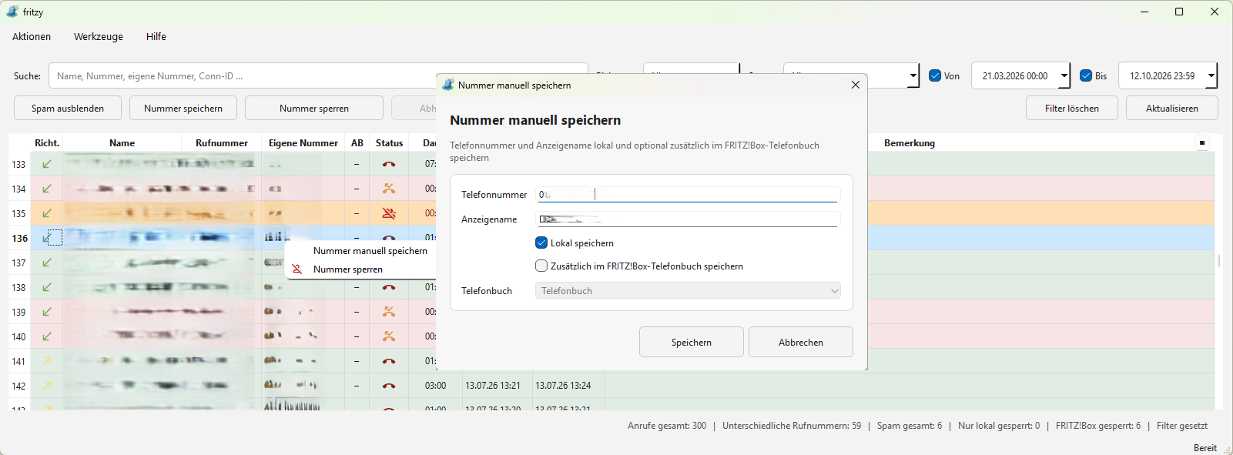
Task: Click the call list vertical scrollbar
Action: (1219, 262)
